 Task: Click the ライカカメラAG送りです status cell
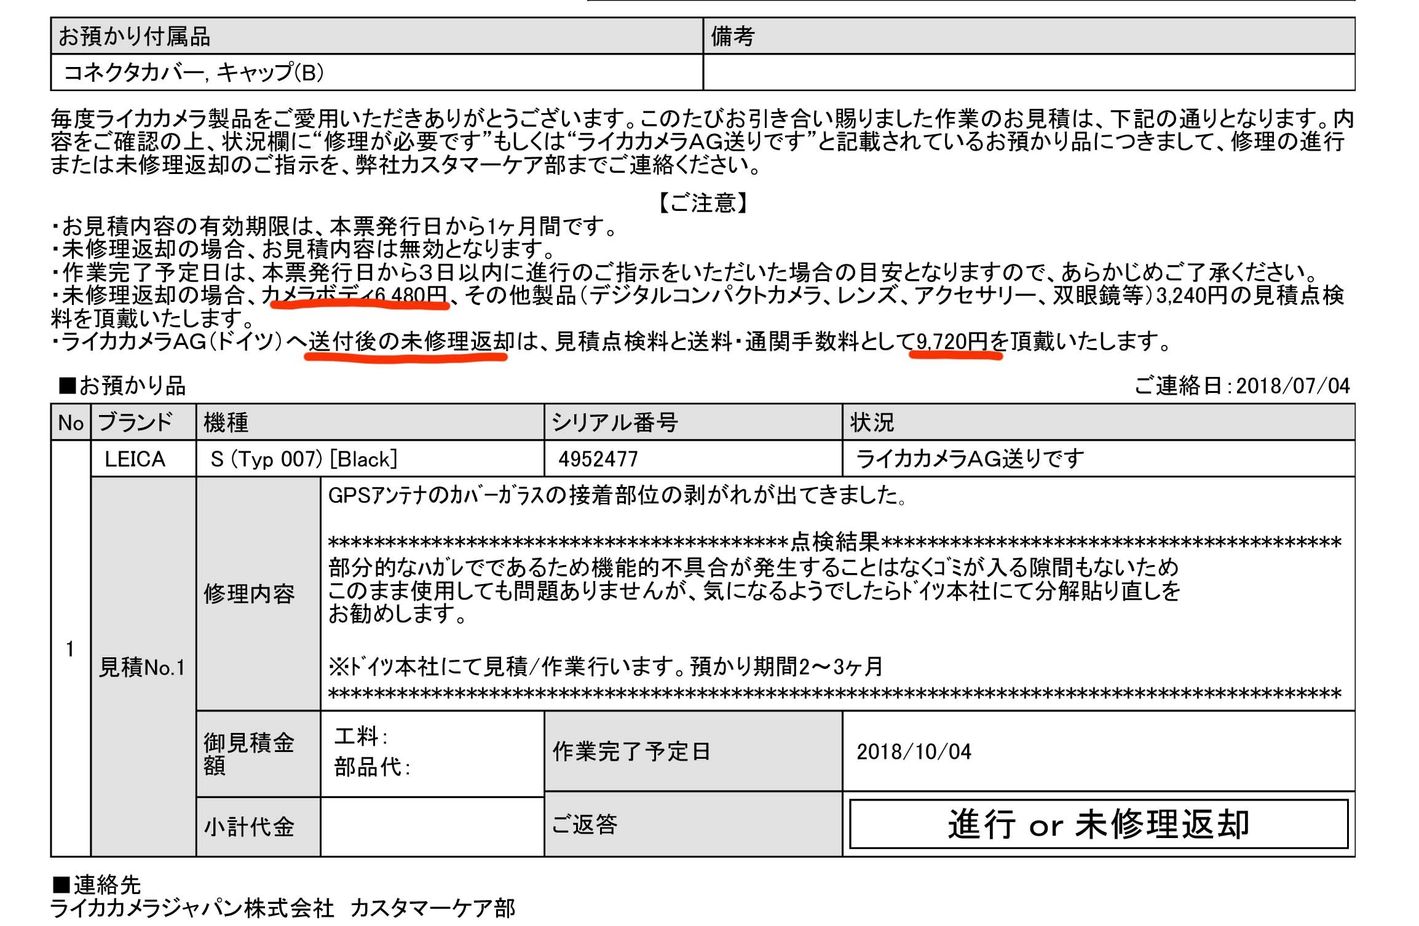(x=1099, y=459)
